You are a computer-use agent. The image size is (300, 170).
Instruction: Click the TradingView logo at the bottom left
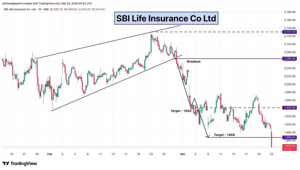20,164
